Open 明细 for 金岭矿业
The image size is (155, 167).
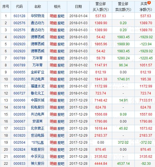pyautogui.click(x=53, y=72)
